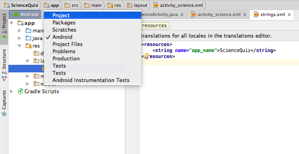The height and width of the screenshot is (154, 299).
Task: Collapse the res folder arrow
Action: point(20,46)
